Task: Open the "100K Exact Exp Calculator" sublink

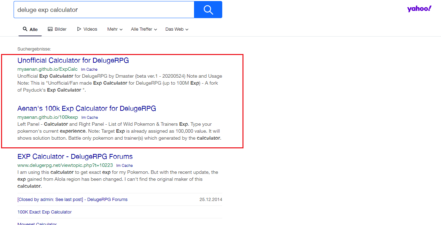Action: (45, 212)
